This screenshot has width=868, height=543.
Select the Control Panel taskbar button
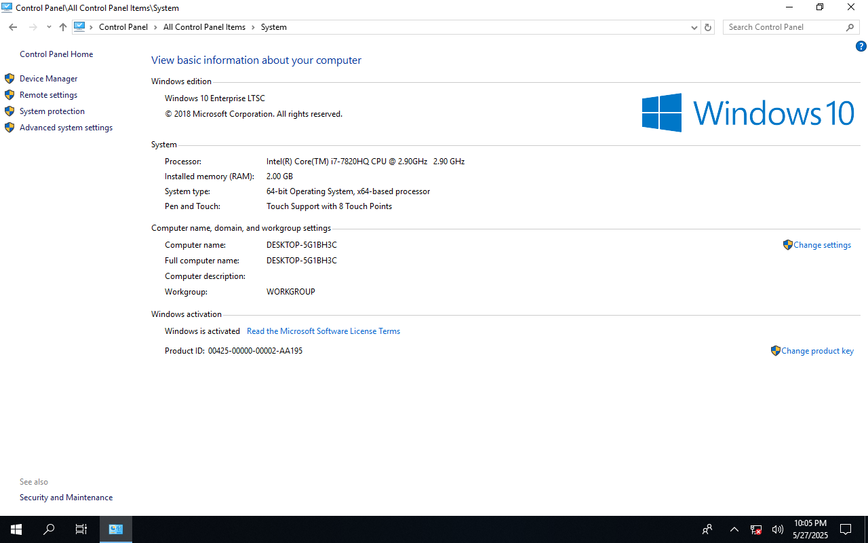point(116,529)
